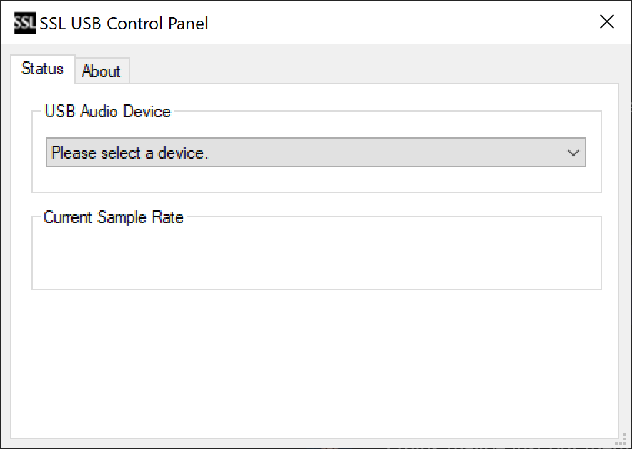Click the 'Current Sample Rate' group label

pyautogui.click(x=113, y=217)
